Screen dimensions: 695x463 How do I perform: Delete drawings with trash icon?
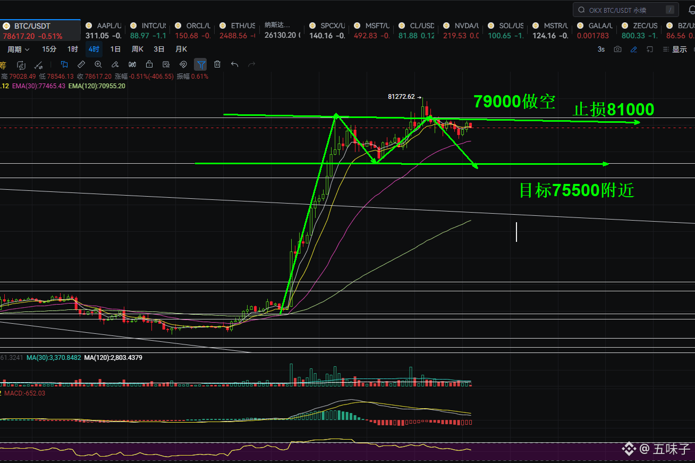pos(217,65)
